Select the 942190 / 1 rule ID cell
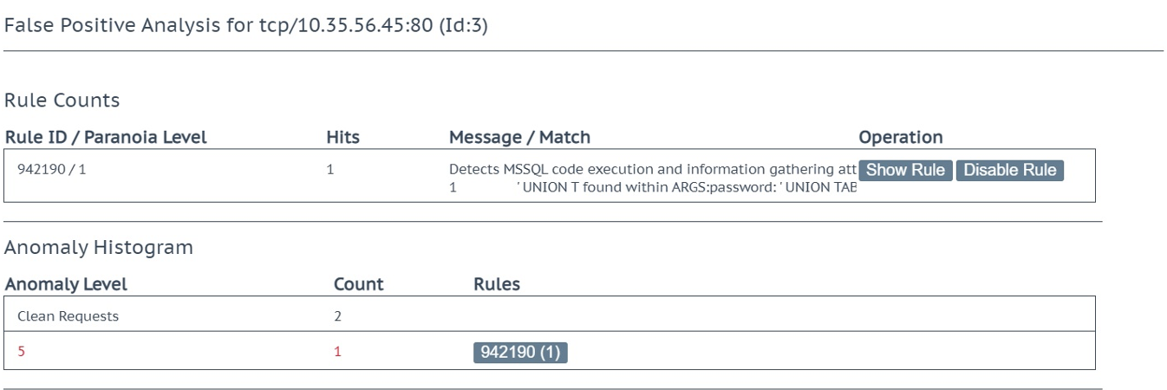 52,170
